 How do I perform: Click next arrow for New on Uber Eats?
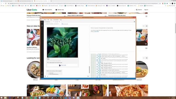tap(147, 26)
